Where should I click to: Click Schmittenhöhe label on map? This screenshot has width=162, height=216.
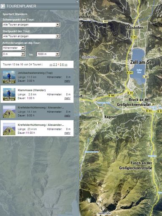[89, 57]
